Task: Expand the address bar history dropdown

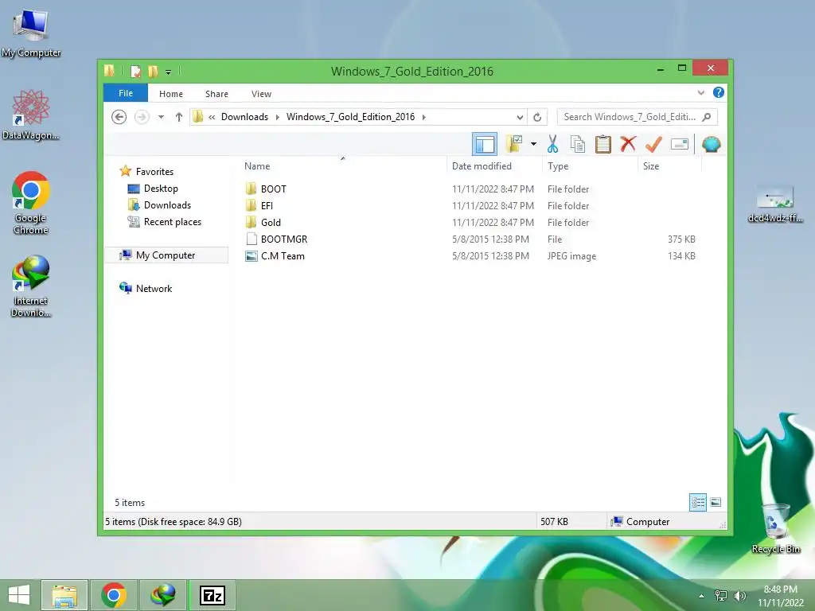Action: click(520, 117)
